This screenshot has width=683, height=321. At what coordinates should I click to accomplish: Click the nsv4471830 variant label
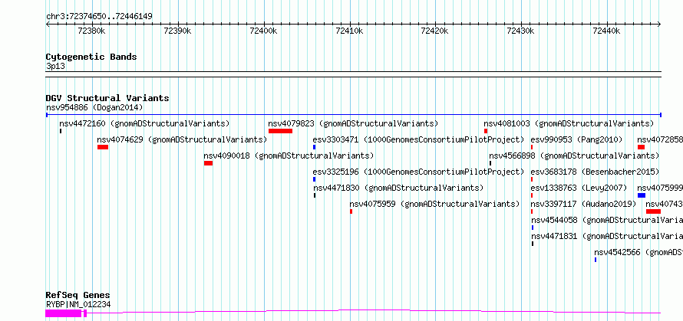pyautogui.click(x=398, y=188)
